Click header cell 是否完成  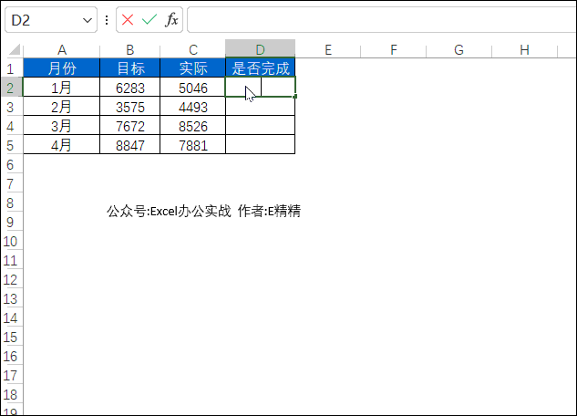pyautogui.click(x=260, y=68)
